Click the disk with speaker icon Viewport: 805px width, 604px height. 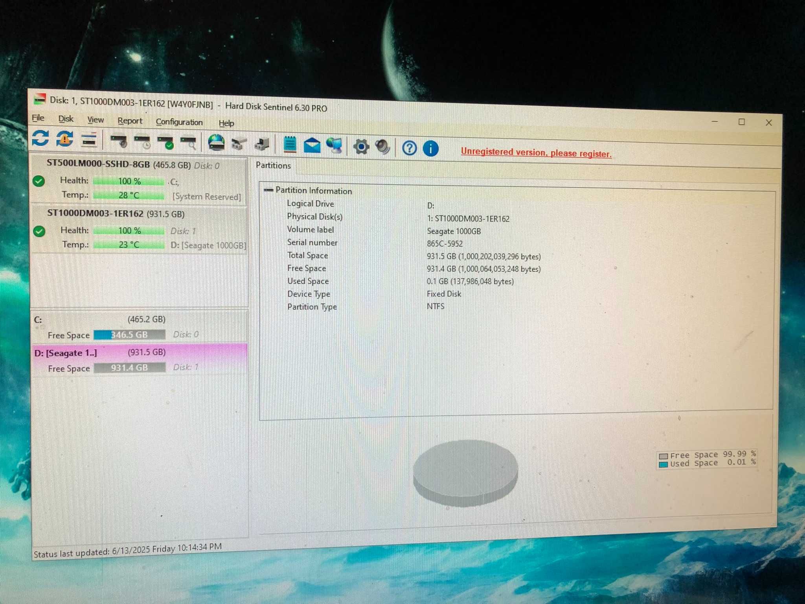tap(119, 142)
